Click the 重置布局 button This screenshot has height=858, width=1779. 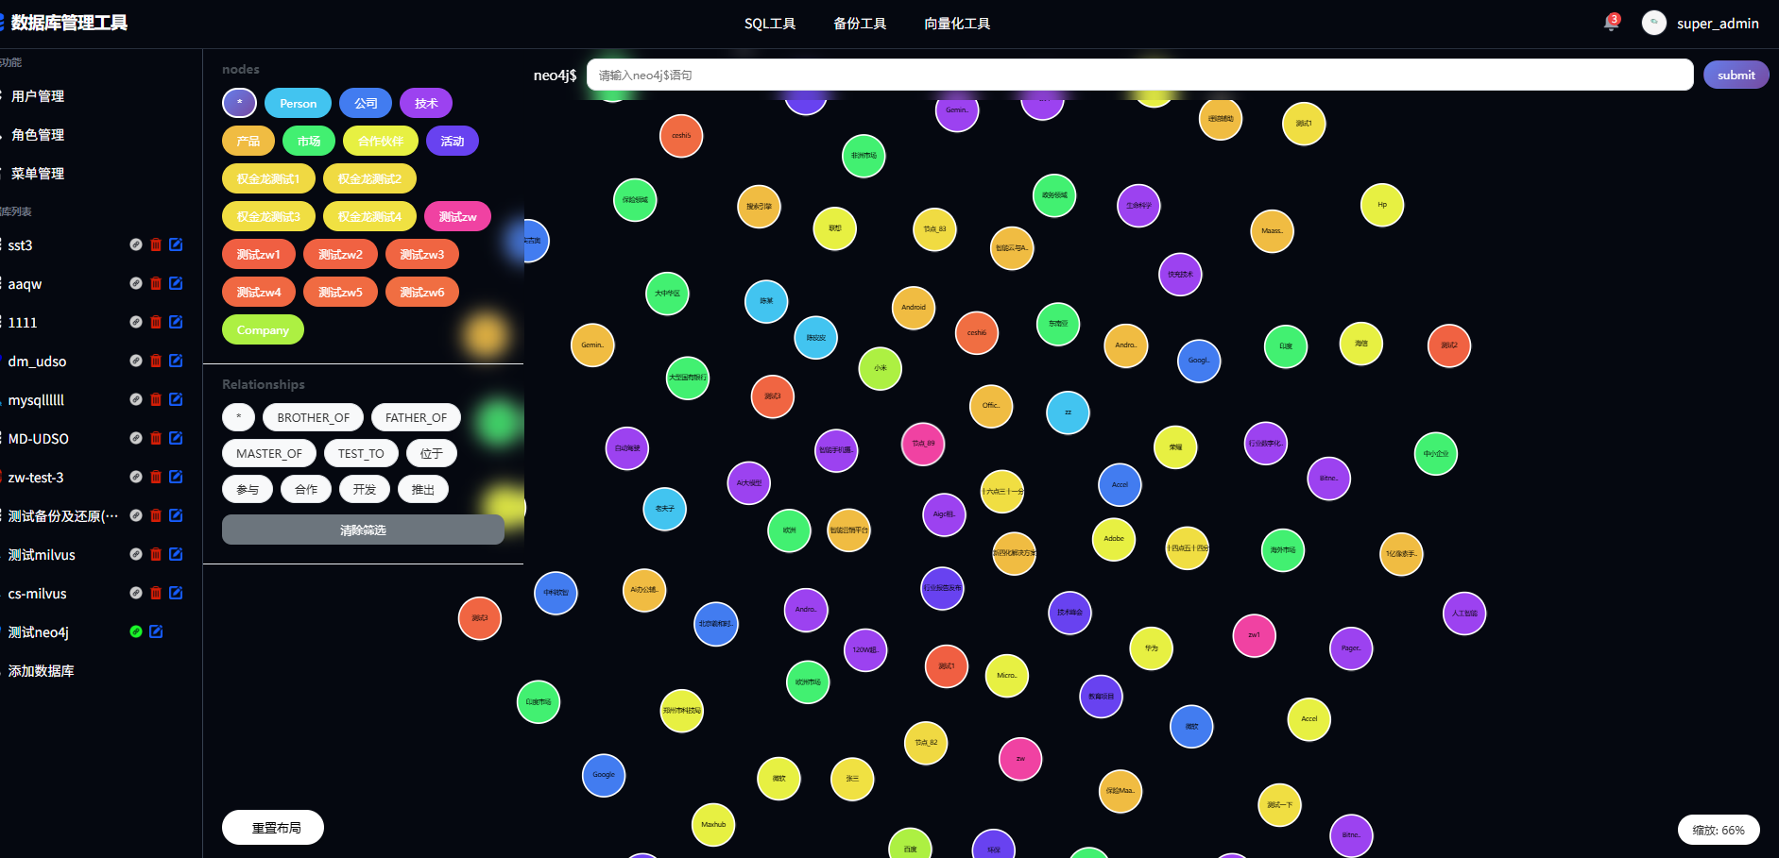[273, 828]
